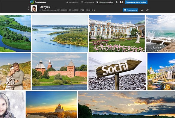Open the user avatar menu in the top bar
Viewport: 175px width, 118px height.
pyautogui.click(x=121, y=2)
